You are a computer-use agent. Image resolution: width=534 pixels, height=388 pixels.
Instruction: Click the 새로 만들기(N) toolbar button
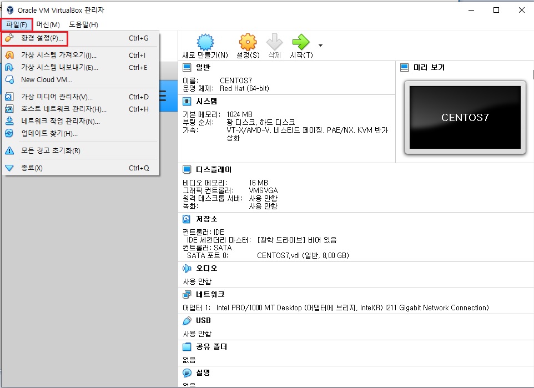coord(205,46)
